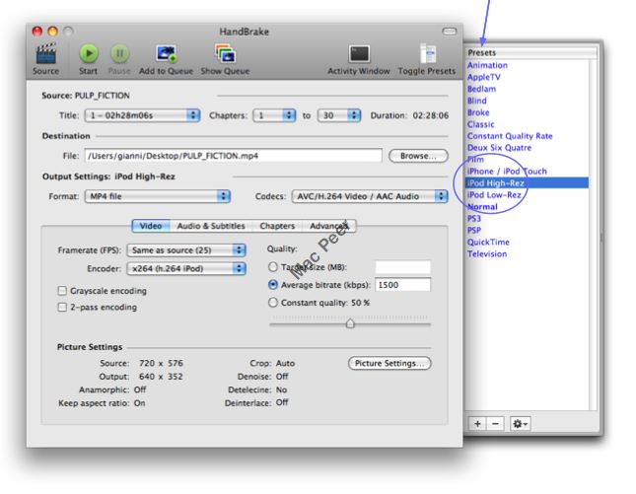
Task: Open the presets gear action menu
Action: [520, 423]
